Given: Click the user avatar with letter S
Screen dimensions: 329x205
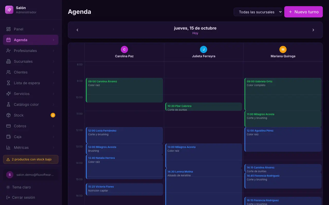Looking at the screenshot, I should pyautogui.click(x=10, y=175).
